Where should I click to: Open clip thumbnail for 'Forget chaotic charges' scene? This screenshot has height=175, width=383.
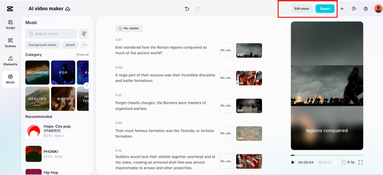tap(249, 106)
